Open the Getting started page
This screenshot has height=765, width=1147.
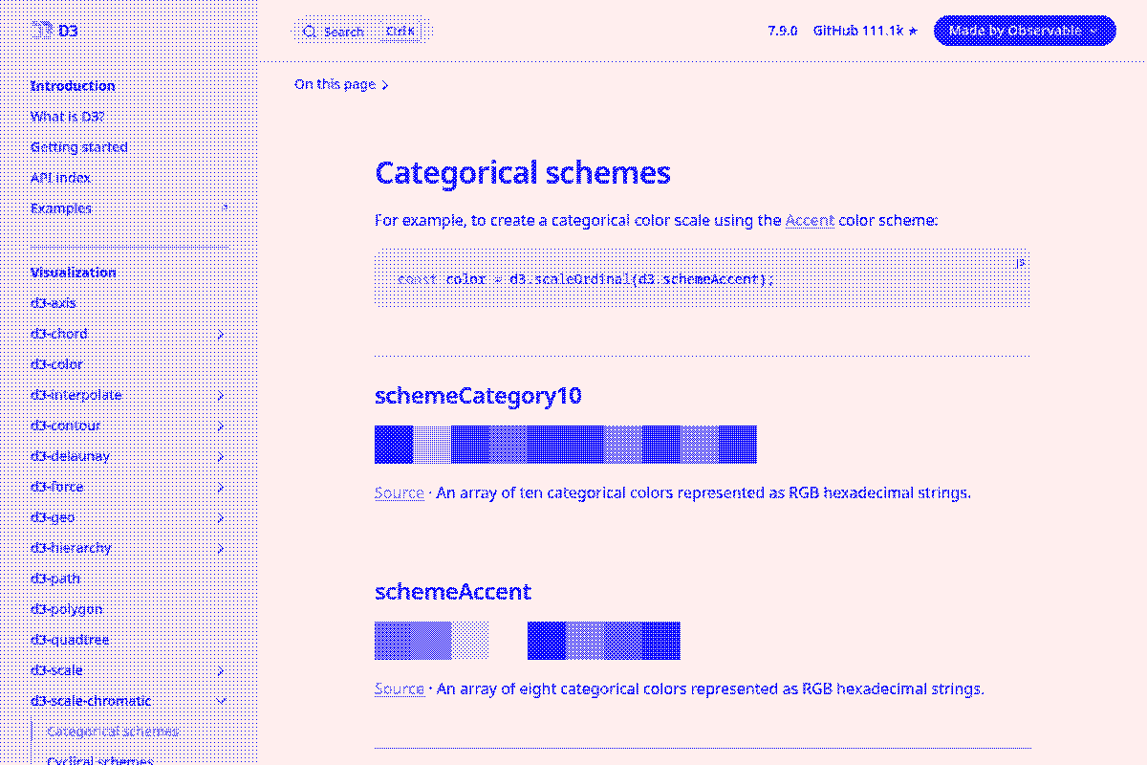coord(79,147)
